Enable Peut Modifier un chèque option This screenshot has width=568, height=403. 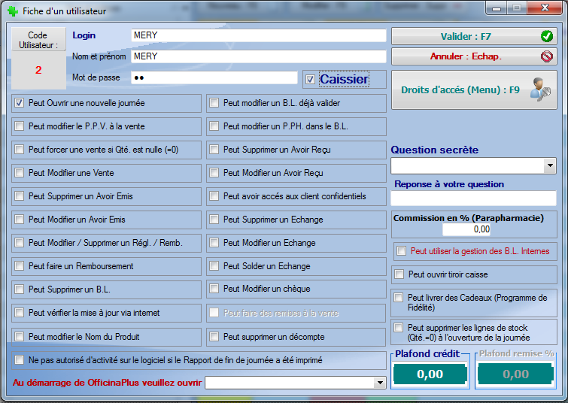(215, 289)
